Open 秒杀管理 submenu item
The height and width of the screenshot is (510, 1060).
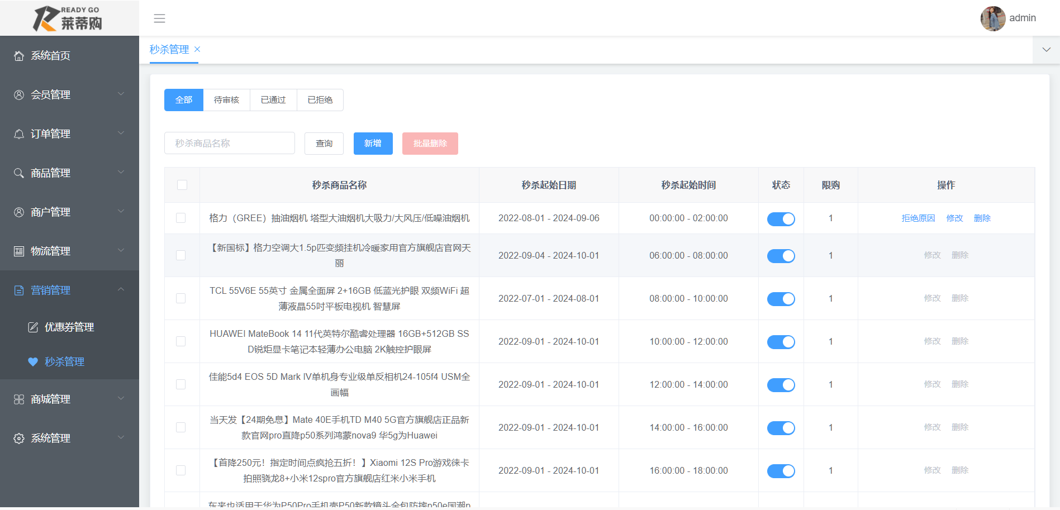(x=69, y=362)
